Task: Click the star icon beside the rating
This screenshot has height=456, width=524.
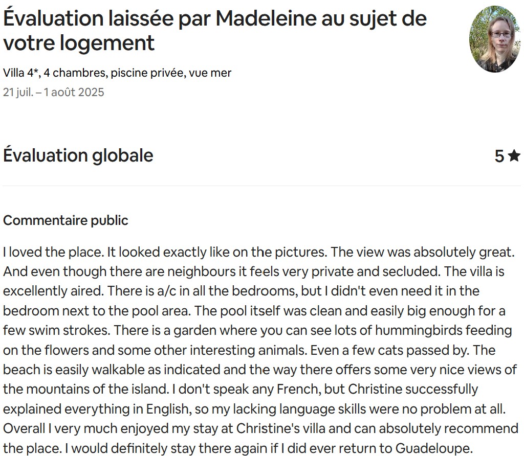Action: 514,156
